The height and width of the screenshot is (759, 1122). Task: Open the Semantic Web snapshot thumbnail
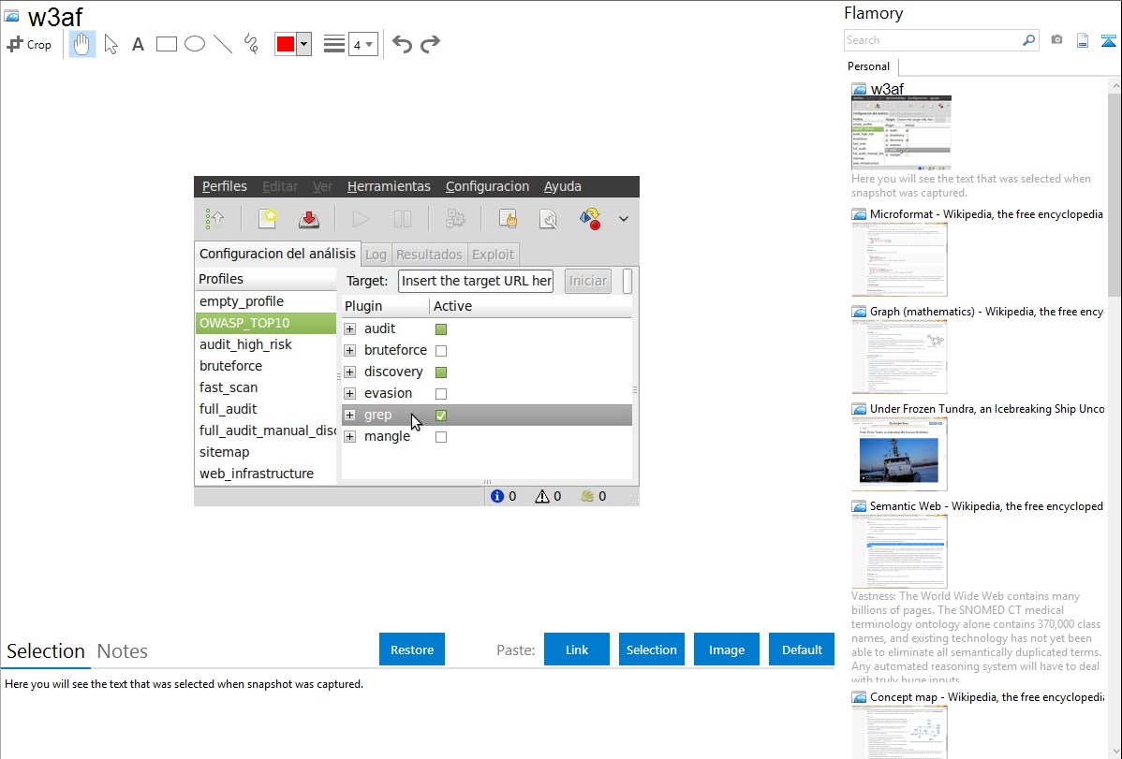click(899, 551)
